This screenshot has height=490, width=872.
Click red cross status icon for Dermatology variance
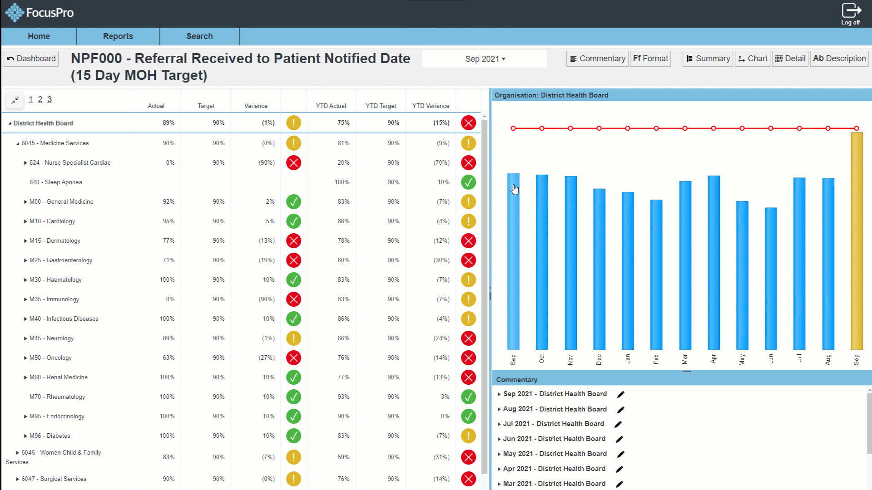[293, 241]
